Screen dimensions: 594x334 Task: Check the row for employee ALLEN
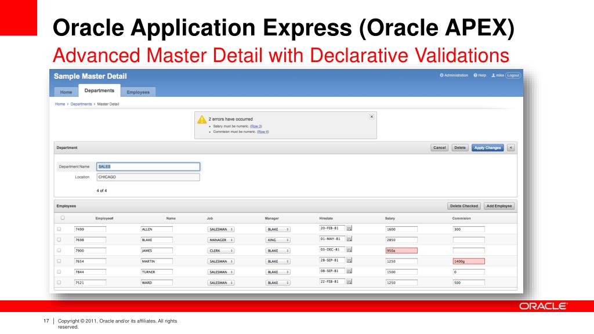pos(59,229)
